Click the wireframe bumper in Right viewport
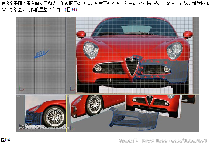 click(34, 117)
